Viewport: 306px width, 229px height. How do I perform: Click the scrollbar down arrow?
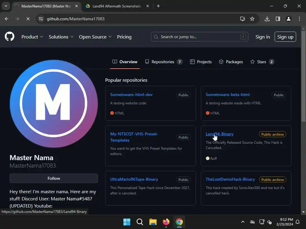[x=303, y=212]
